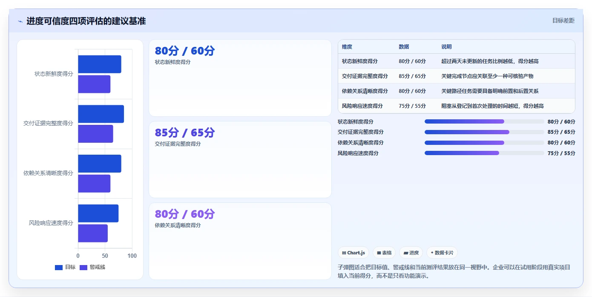Click the 100 tick on the chart axis
The height and width of the screenshot is (297, 592).
pyautogui.click(x=132, y=256)
